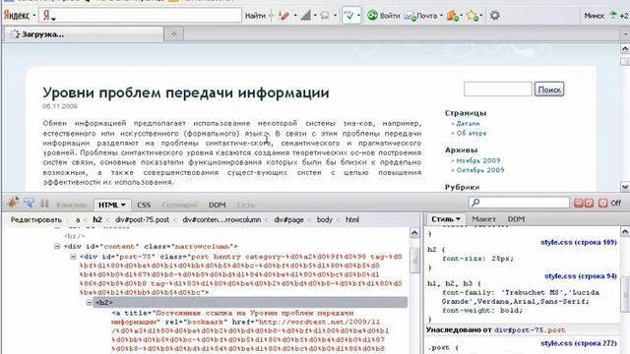Screen dimensions: 630x354
Task: Click the Yandex bar orange folder icon
Action: point(453,16)
